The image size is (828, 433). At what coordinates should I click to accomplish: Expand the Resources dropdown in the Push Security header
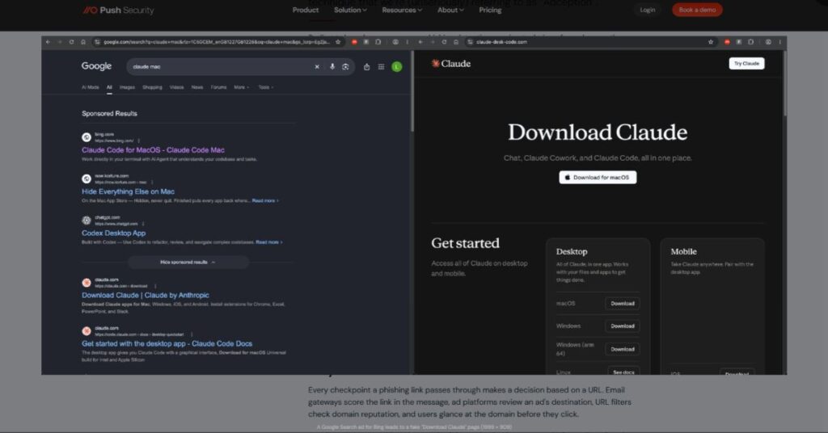click(402, 10)
